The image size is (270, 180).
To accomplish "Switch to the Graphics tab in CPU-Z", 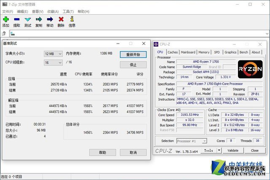I will pyautogui.click(x=230, y=52).
